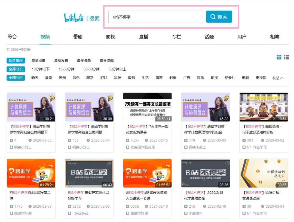
Task: Filter duration to 30-60分钟
Action: (91, 69)
